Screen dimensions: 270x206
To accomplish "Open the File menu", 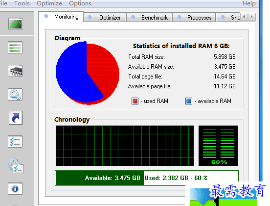I will point(3,3).
